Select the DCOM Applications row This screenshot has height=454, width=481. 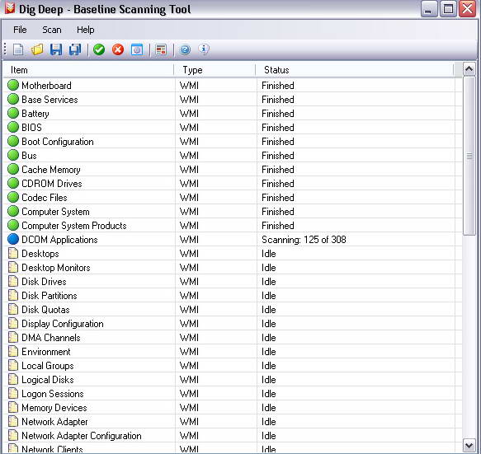(x=232, y=240)
